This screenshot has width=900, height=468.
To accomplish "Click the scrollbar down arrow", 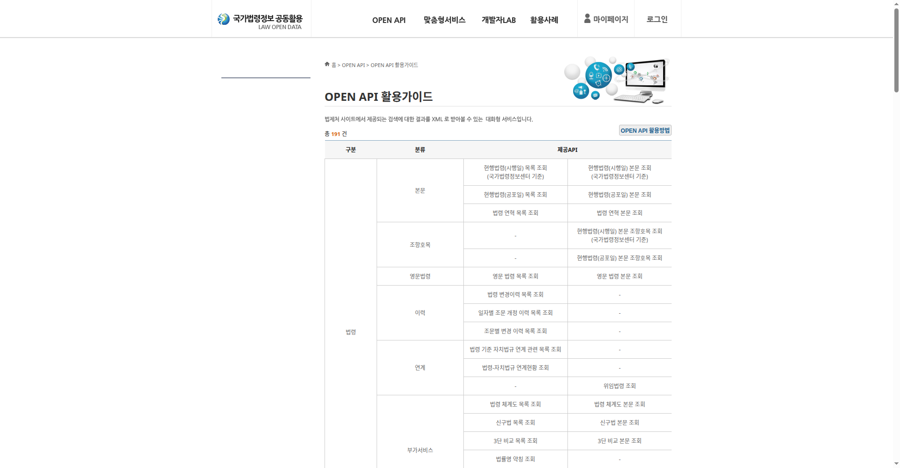I will tap(896, 464).
